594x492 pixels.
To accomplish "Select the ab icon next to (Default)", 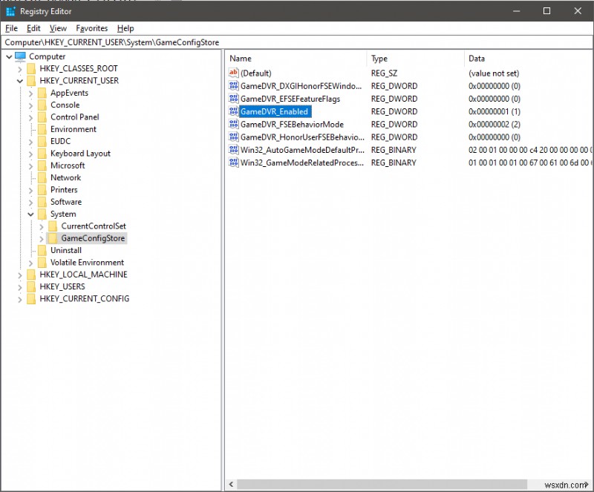I will [234, 73].
